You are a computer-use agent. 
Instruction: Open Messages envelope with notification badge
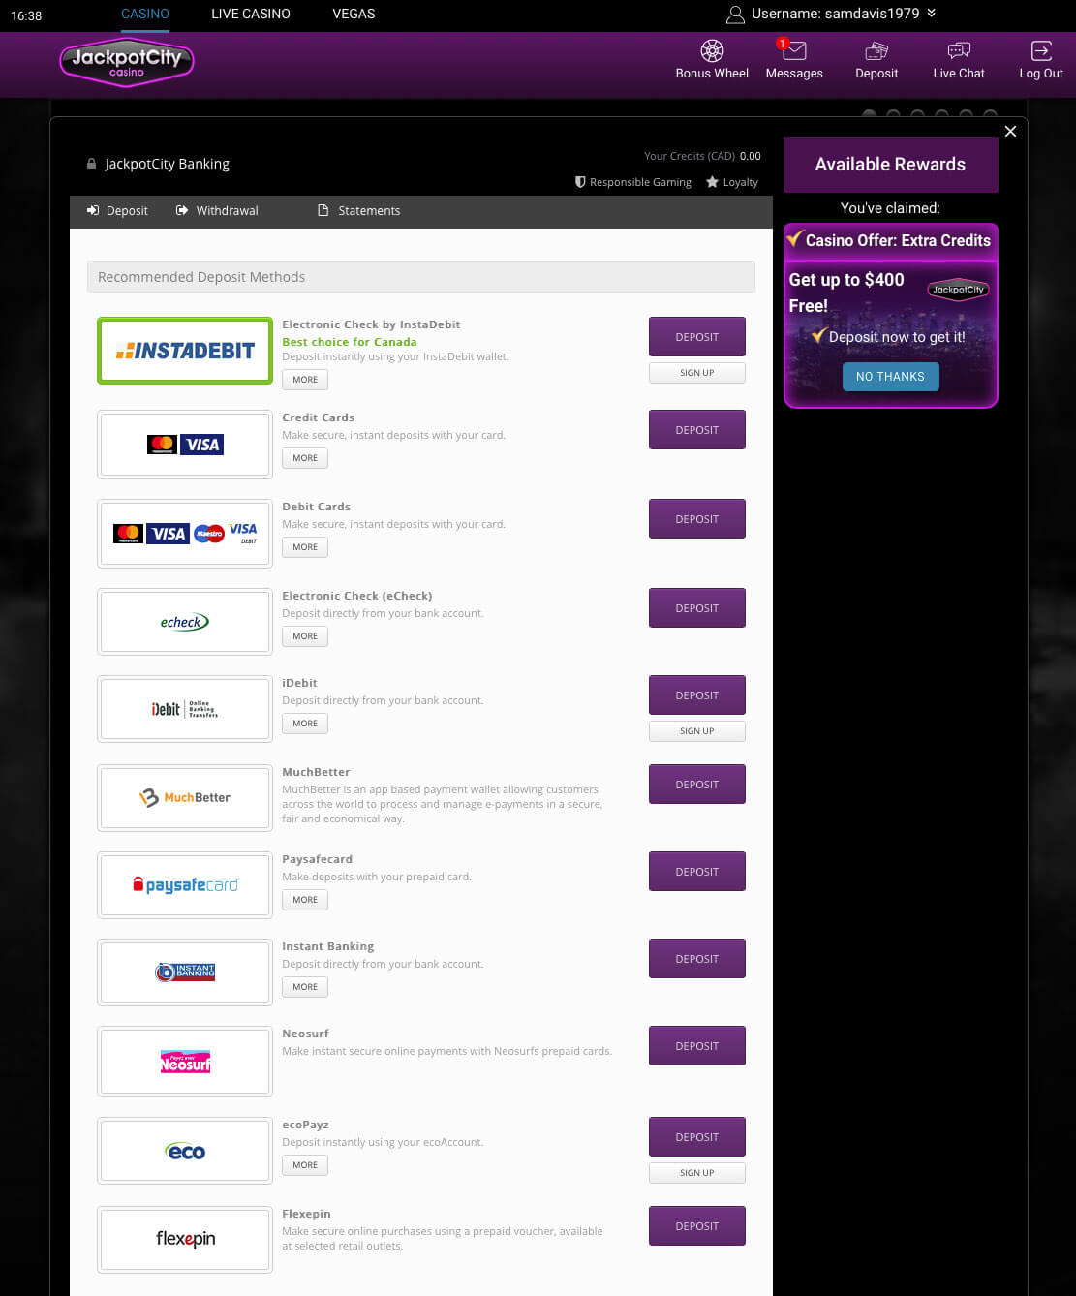[x=793, y=50]
